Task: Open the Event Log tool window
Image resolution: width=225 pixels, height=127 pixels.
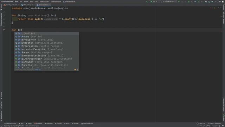Action: click(x=201, y=123)
